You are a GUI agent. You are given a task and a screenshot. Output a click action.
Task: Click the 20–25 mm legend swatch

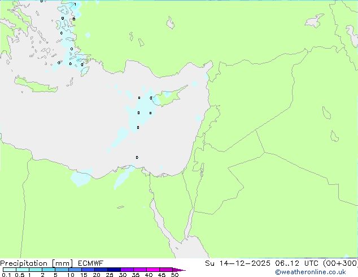click(x=101, y=270)
